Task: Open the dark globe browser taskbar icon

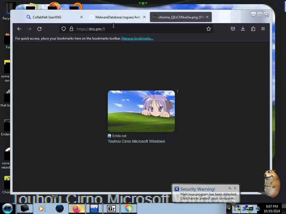Action: (59, 208)
